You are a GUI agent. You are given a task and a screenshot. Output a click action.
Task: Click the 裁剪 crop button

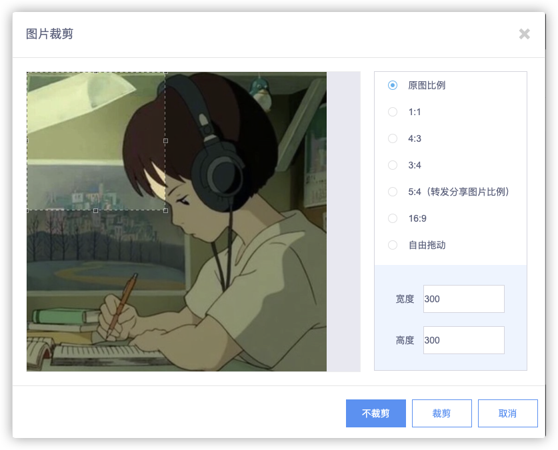[x=441, y=413]
